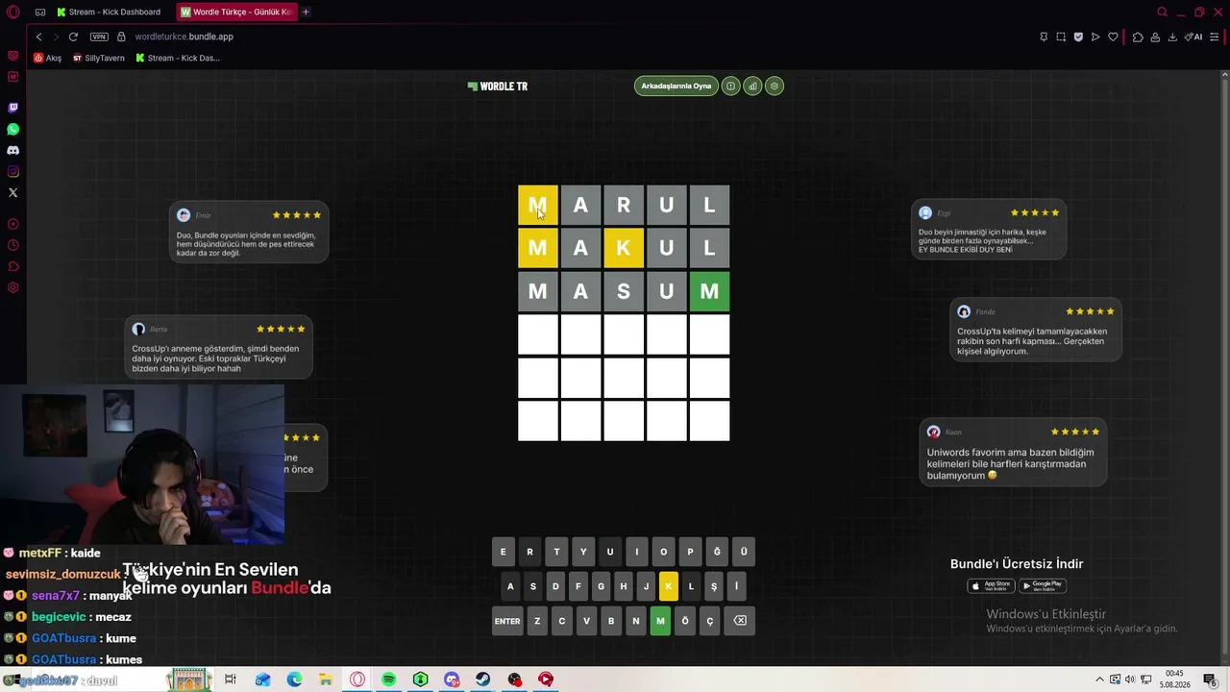Go back to the previous page

pos(38,37)
